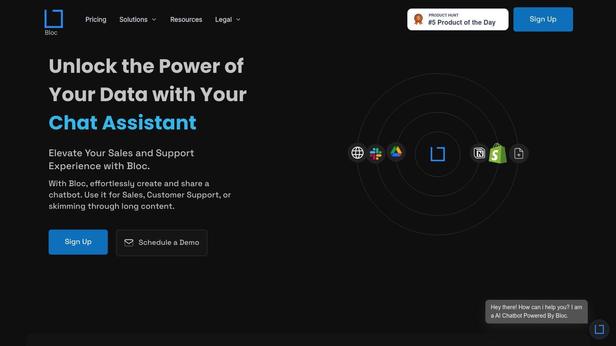Click the envelope icon on demo button
616x346 pixels.
(129, 242)
